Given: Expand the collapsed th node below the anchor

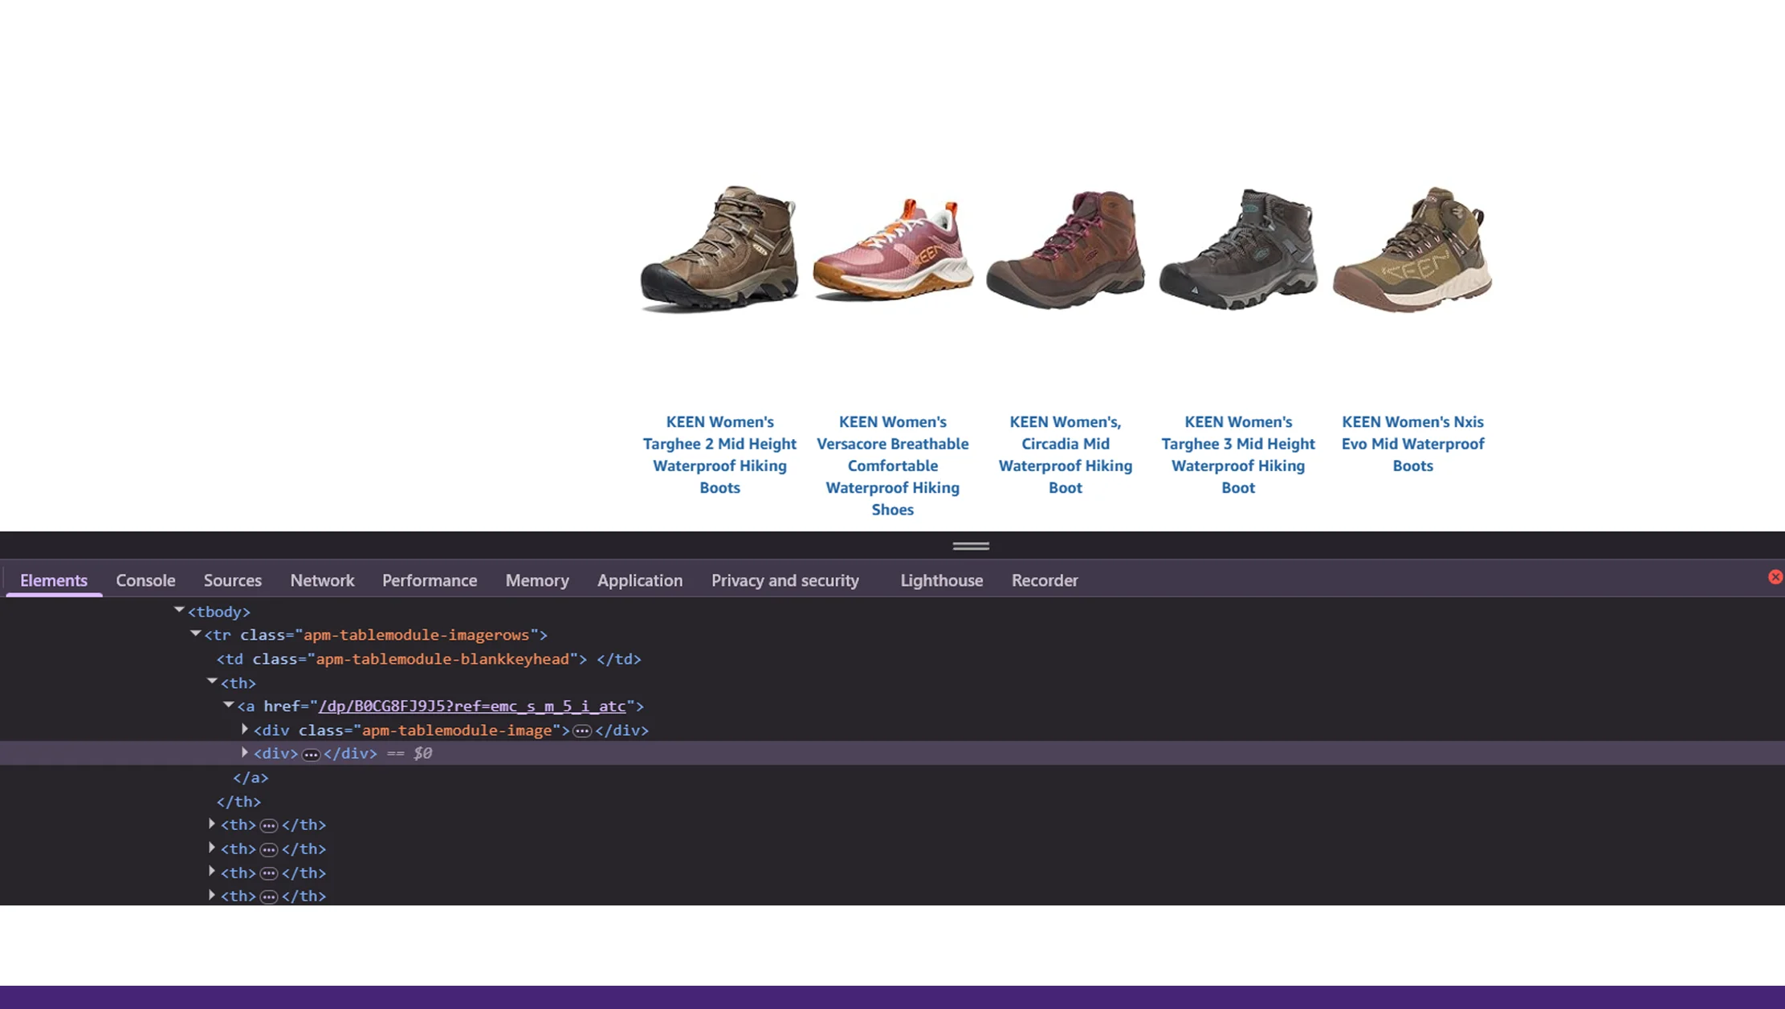Looking at the screenshot, I should [211, 824].
